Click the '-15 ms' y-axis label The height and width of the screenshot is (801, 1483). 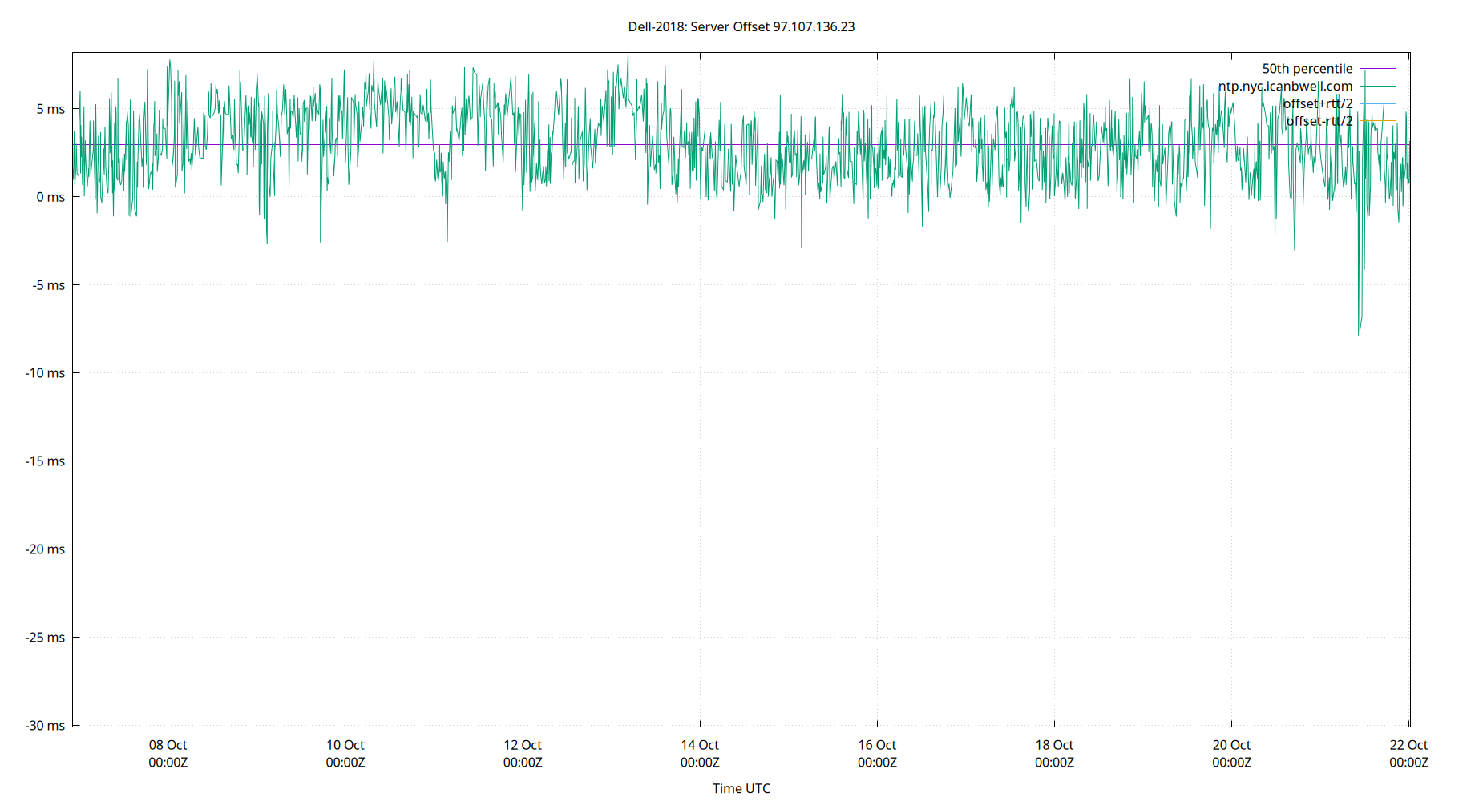pyautogui.click(x=46, y=461)
